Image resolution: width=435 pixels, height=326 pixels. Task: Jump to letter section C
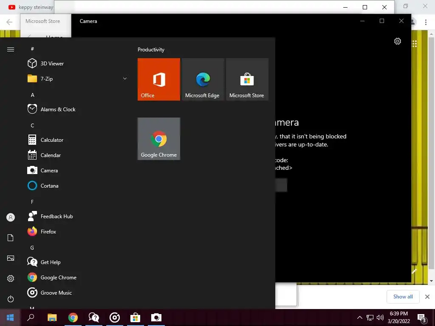pos(32,126)
